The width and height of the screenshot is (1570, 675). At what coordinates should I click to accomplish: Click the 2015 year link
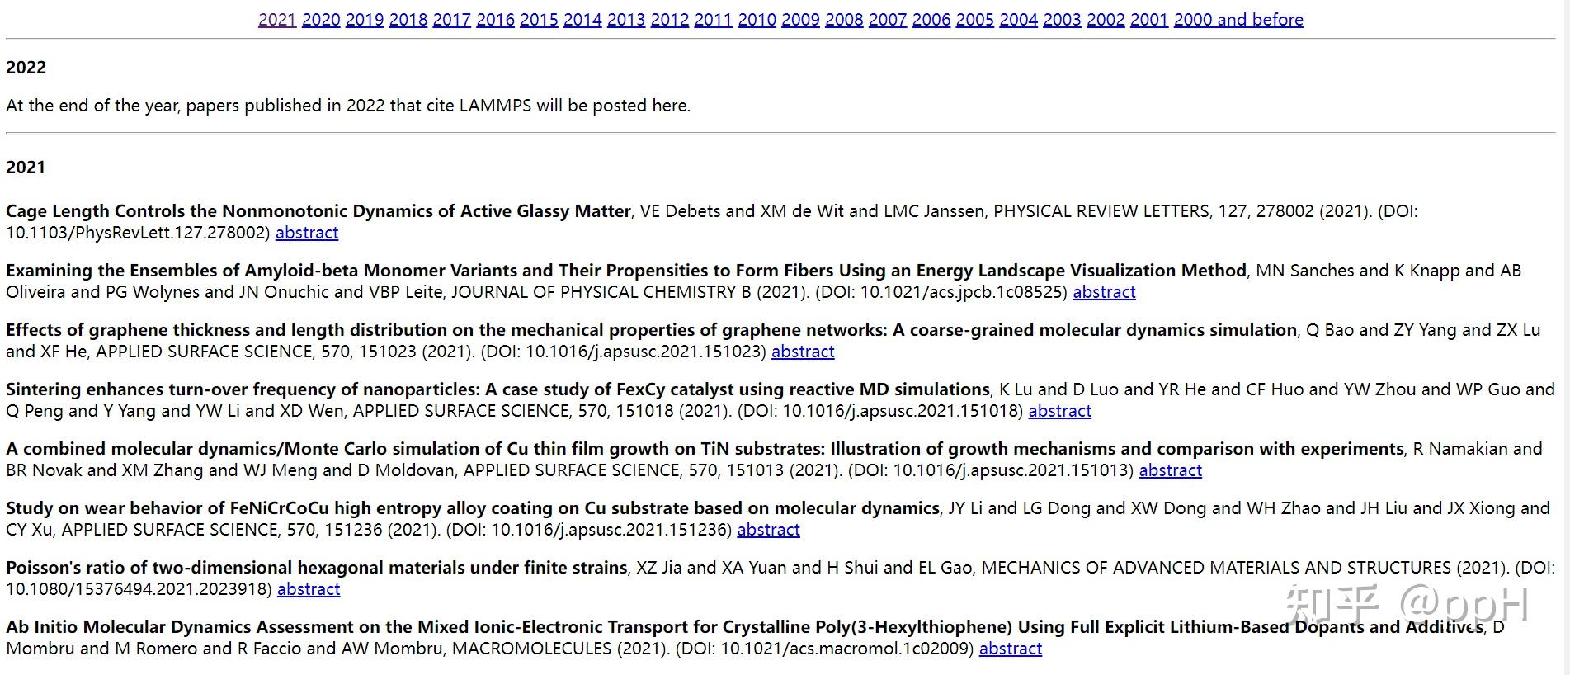pyautogui.click(x=539, y=20)
